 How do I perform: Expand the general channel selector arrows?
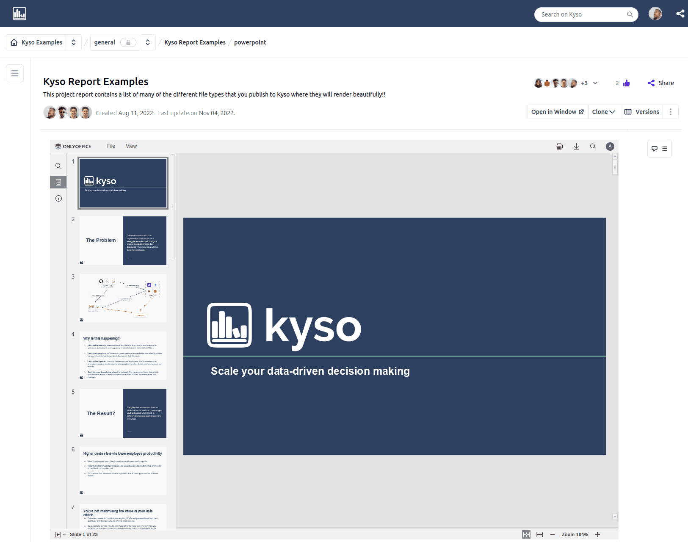click(x=148, y=42)
